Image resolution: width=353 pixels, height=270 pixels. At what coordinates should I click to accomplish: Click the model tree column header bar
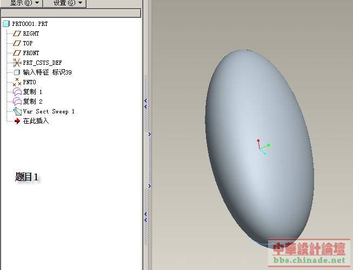[70, 13]
